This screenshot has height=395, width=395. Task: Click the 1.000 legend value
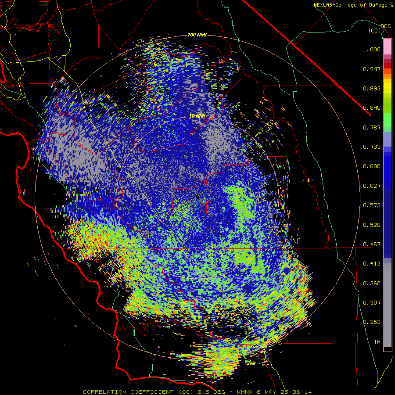pos(372,49)
